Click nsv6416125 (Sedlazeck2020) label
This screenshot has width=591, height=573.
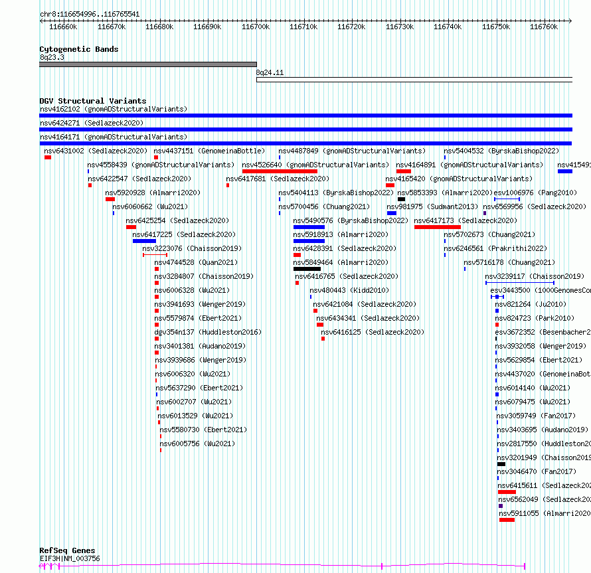click(x=373, y=332)
